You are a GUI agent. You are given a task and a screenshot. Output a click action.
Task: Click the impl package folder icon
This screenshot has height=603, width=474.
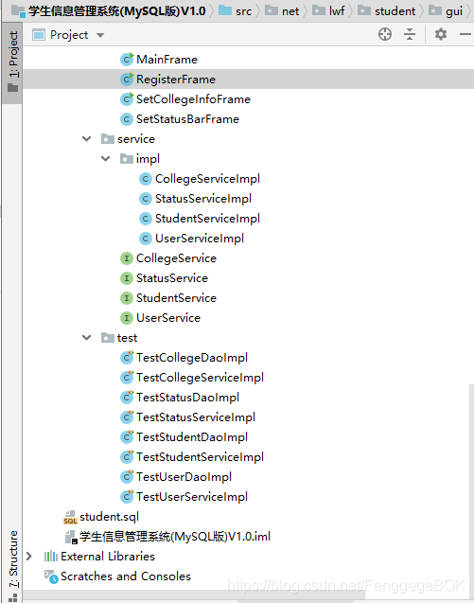pyautogui.click(x=127, y=159)
